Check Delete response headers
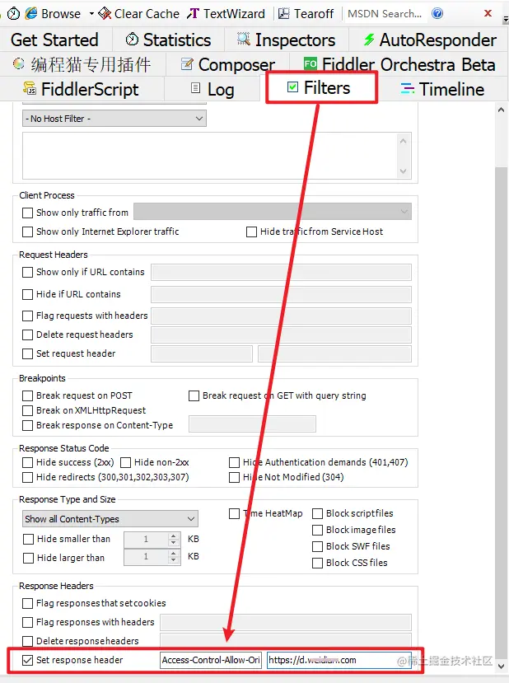 (27, 641)
